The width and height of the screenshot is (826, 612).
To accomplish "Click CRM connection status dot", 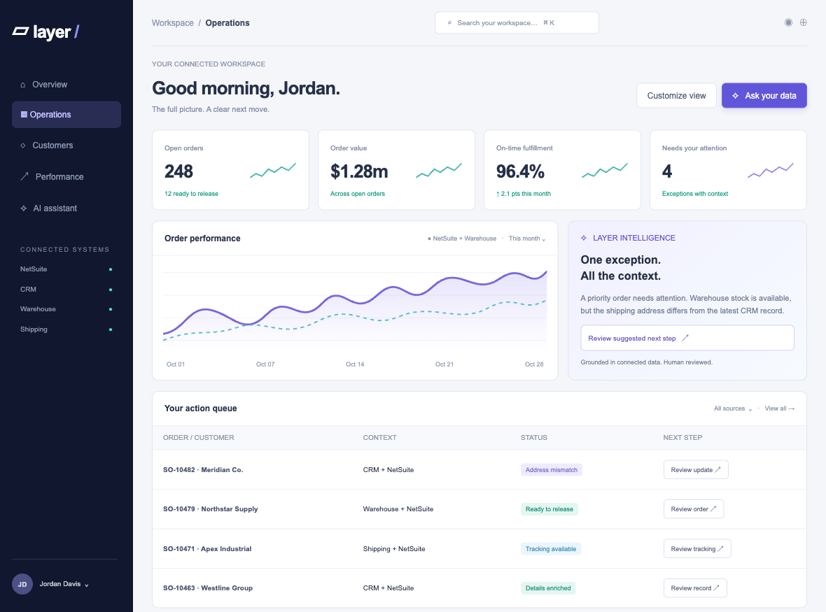I will tap(111, 290).
